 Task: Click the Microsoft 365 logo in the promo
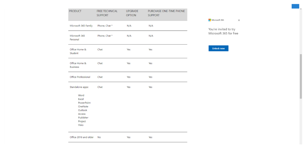[x=216, y=20]
